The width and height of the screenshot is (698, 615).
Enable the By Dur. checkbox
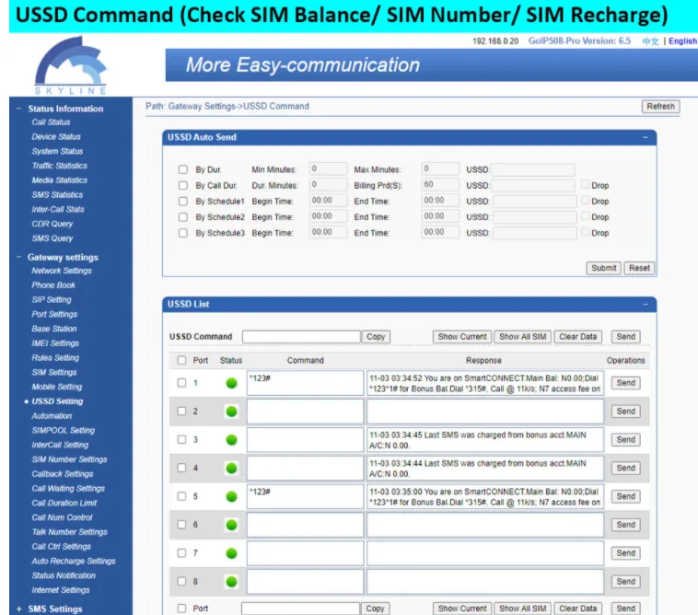[x=182, y=170]
